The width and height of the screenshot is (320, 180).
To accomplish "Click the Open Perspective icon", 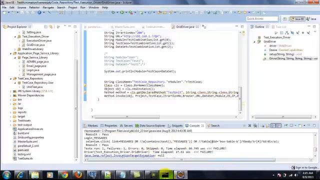I will pos(285,19).
